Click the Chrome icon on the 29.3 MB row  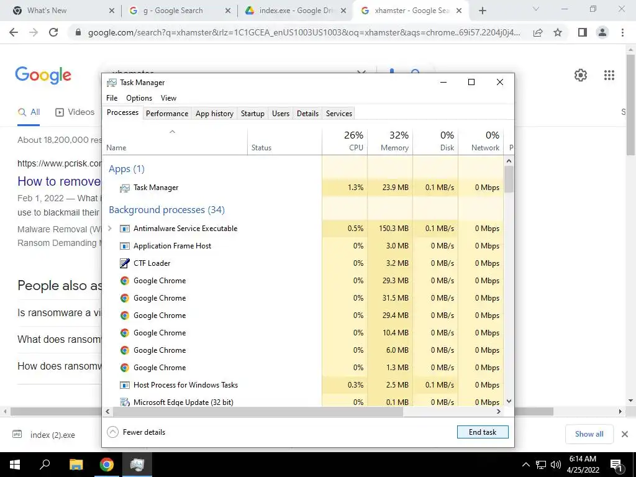(124, 281)
